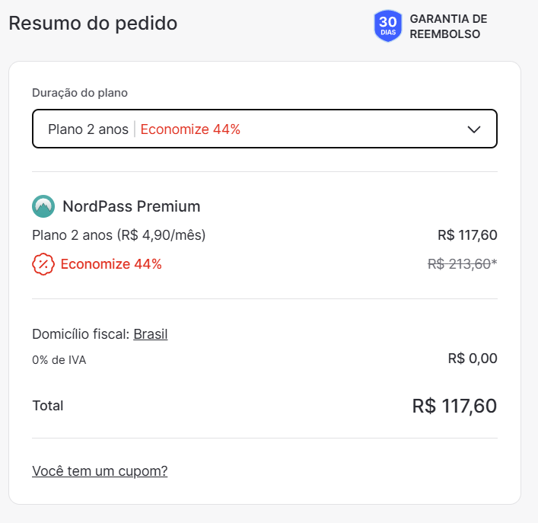Click the red discount percent badge icon

click(43, 264)
